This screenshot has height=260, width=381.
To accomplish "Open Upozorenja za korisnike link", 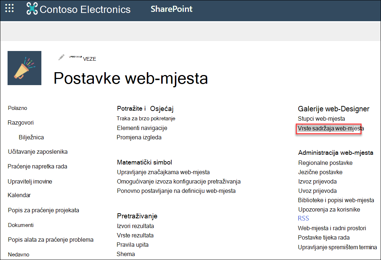I will pyautogui.click(x=329, y=210).
